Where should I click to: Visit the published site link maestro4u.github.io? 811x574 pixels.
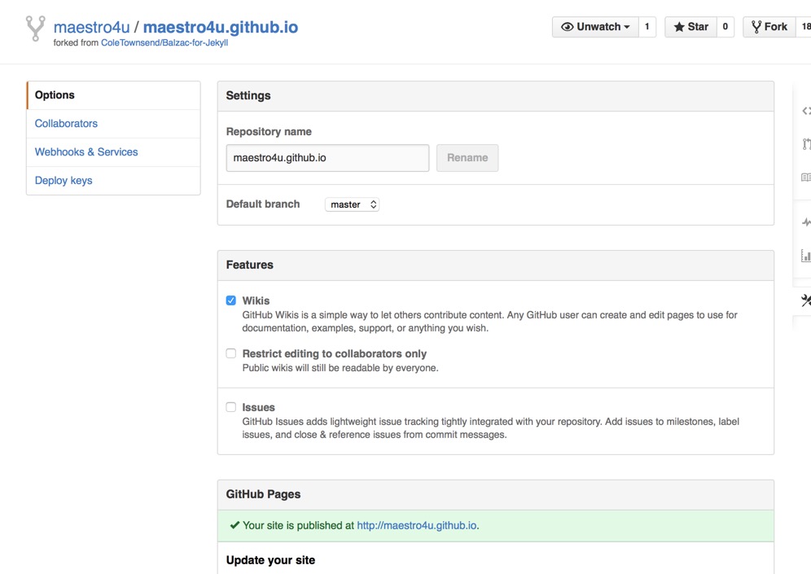click(416, 526)
